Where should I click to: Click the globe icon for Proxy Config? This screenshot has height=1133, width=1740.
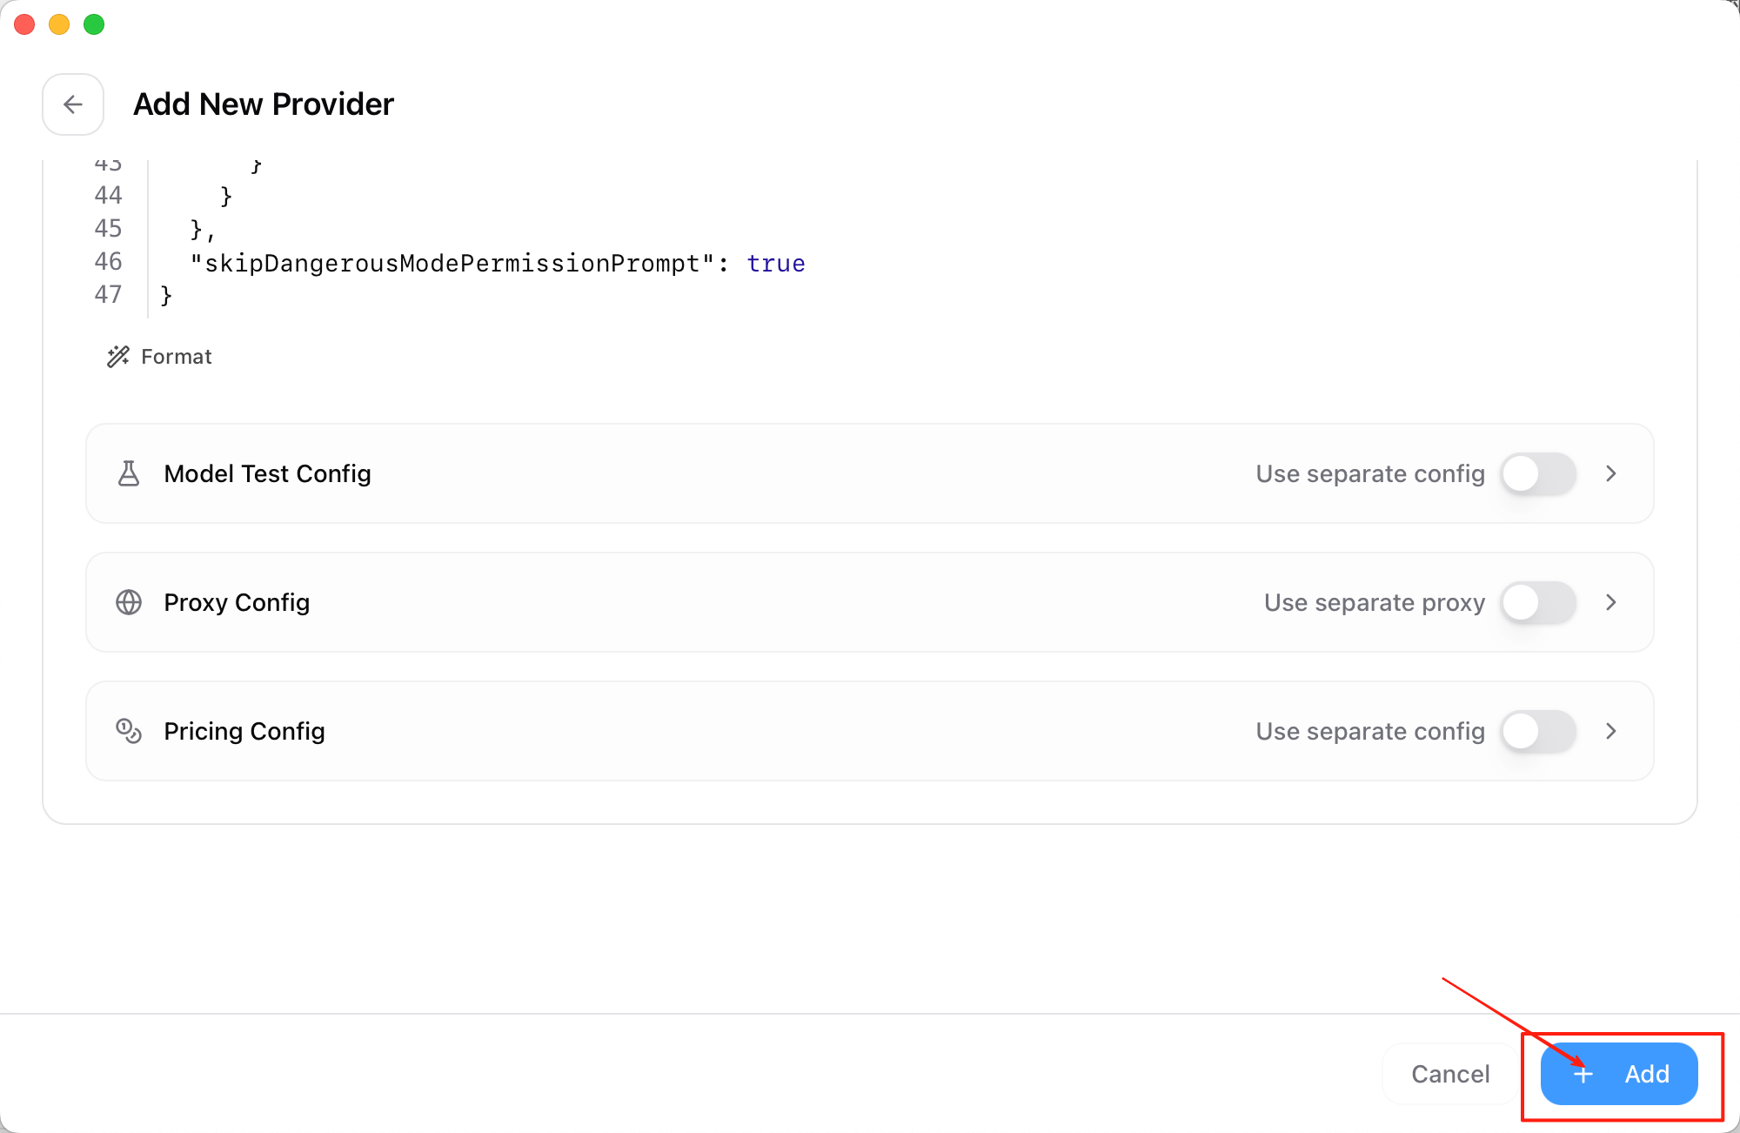coord(129,602)
